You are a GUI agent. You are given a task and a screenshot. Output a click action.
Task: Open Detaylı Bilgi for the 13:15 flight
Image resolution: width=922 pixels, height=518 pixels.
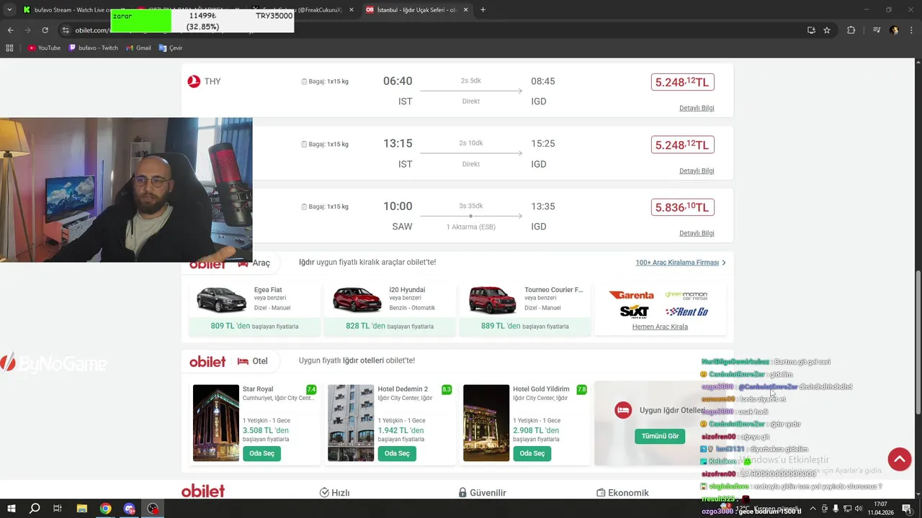point(697,171)
